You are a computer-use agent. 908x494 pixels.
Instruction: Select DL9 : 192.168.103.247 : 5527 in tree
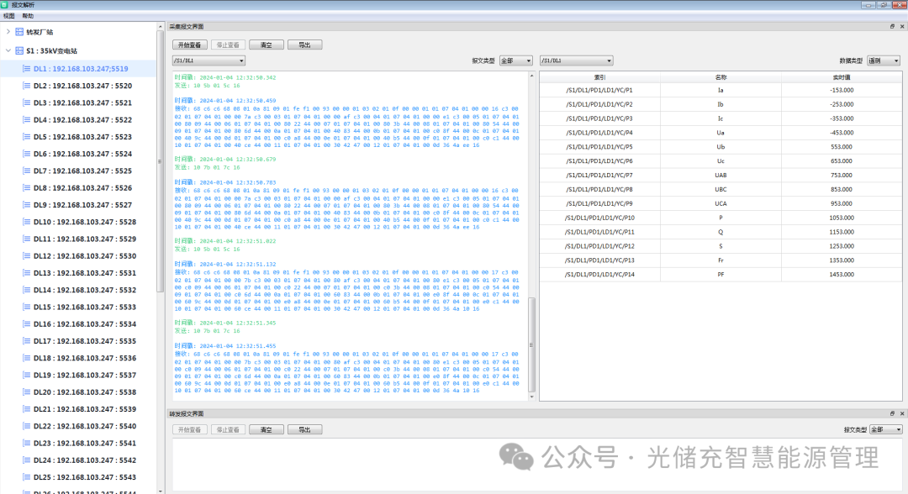(82, 205)
